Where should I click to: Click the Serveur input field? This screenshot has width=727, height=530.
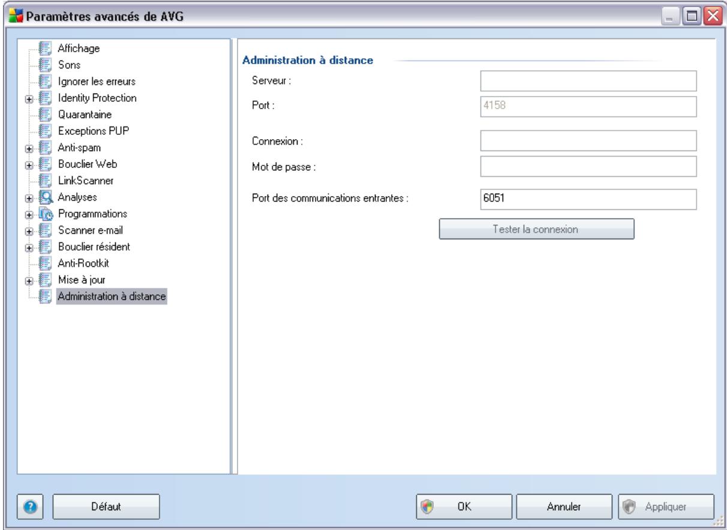[588, 80]
